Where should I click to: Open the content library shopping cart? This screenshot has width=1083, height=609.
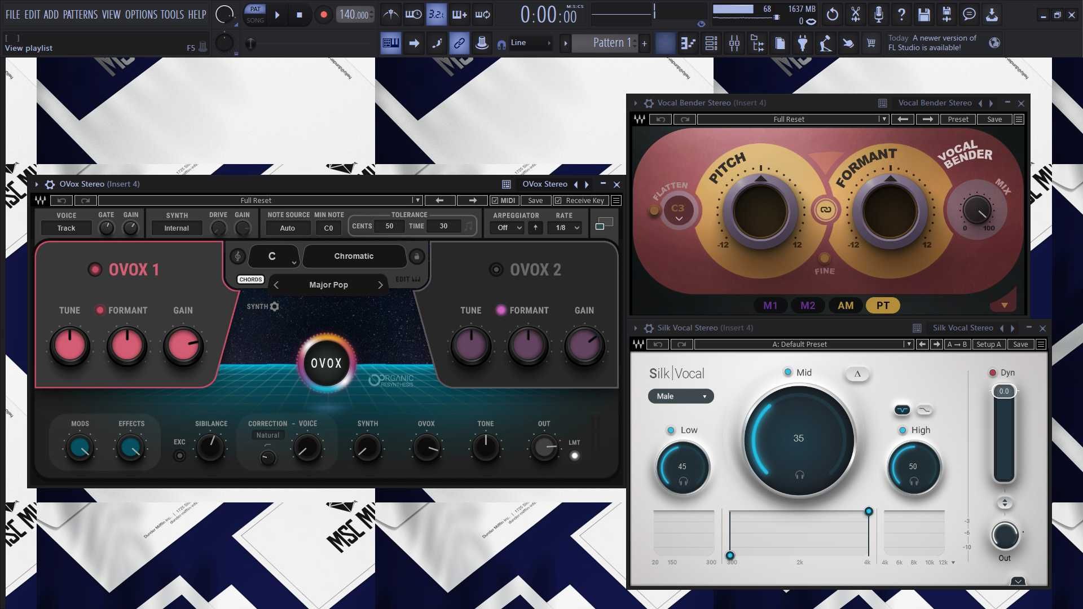click(x=871, y=43)
